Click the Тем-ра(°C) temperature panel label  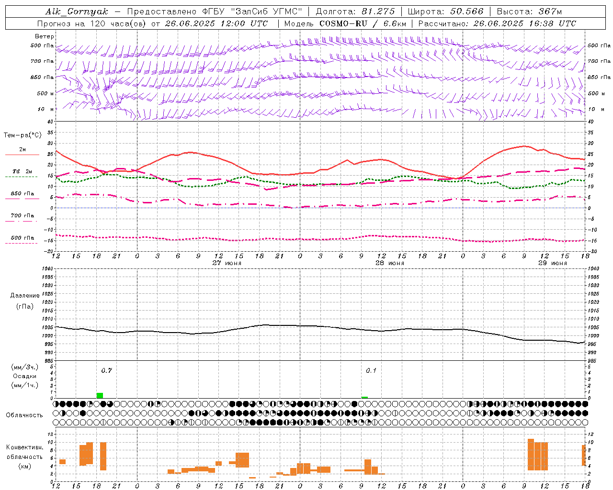click(22, 135)
